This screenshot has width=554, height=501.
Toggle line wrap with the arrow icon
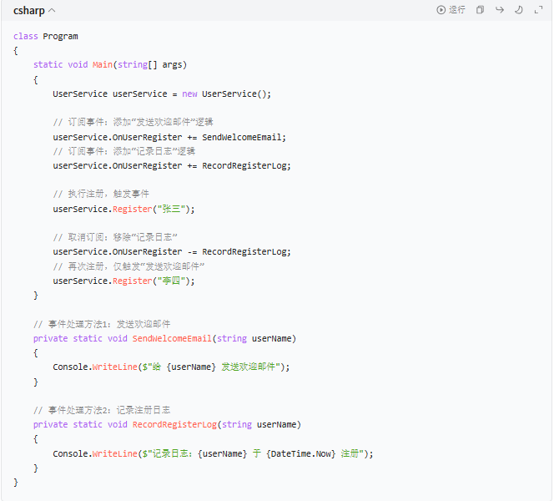pos(499,10)
